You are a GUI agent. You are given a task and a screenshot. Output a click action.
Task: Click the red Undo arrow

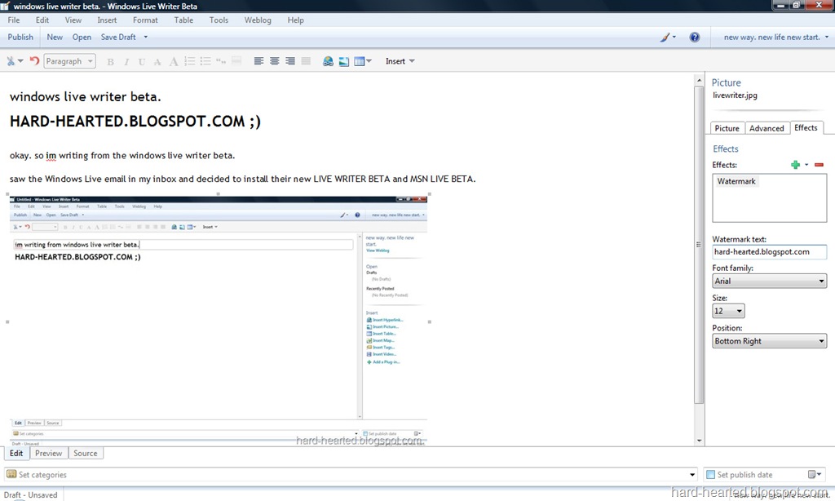point(34,60)
